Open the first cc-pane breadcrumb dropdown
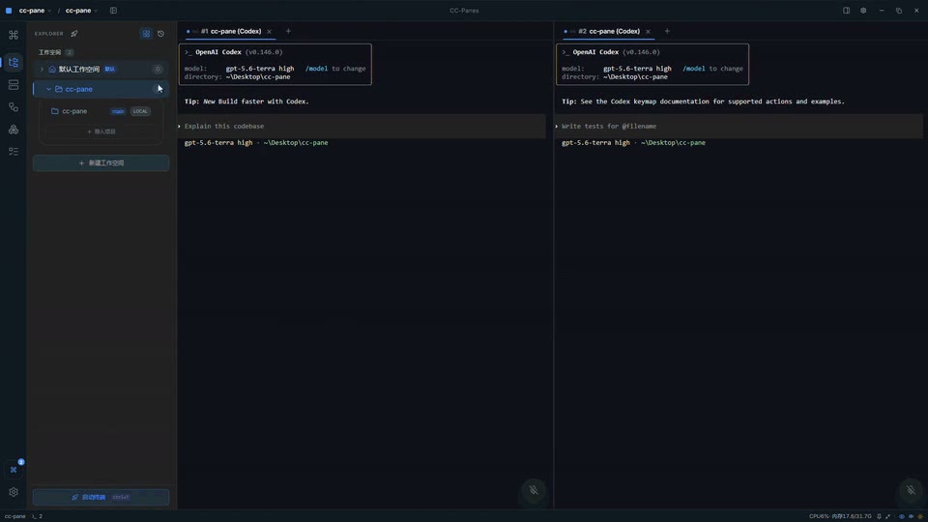This screenshot has height=522, width=928. pyautogui.click(x=35, y=10)
